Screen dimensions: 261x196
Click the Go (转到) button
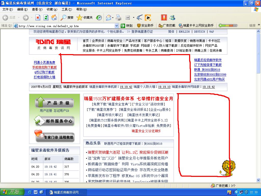pyautogui.click(x=126, y=26)
